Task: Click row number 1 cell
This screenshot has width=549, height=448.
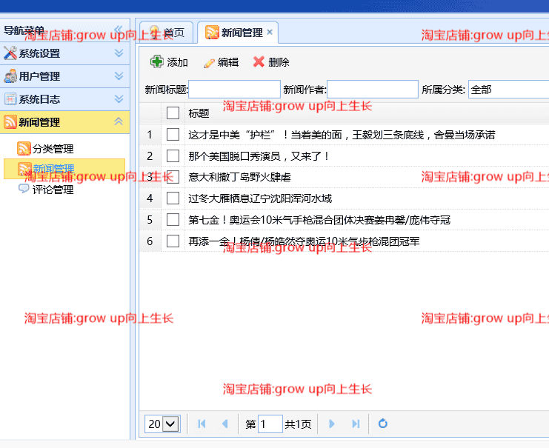Action: [150, 135]
